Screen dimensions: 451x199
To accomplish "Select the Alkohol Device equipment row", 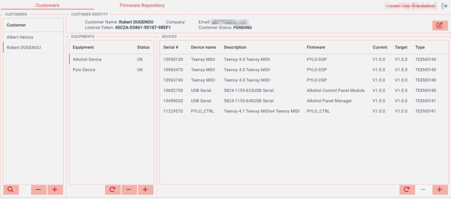I will 86,59.
